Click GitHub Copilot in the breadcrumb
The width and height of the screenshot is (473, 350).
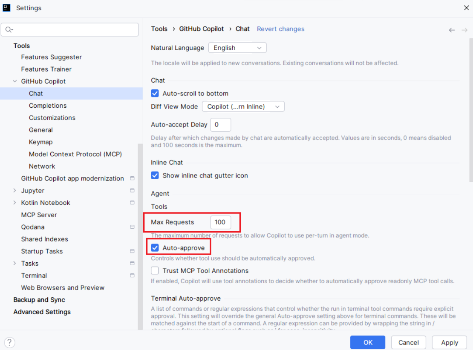[202, 29]
